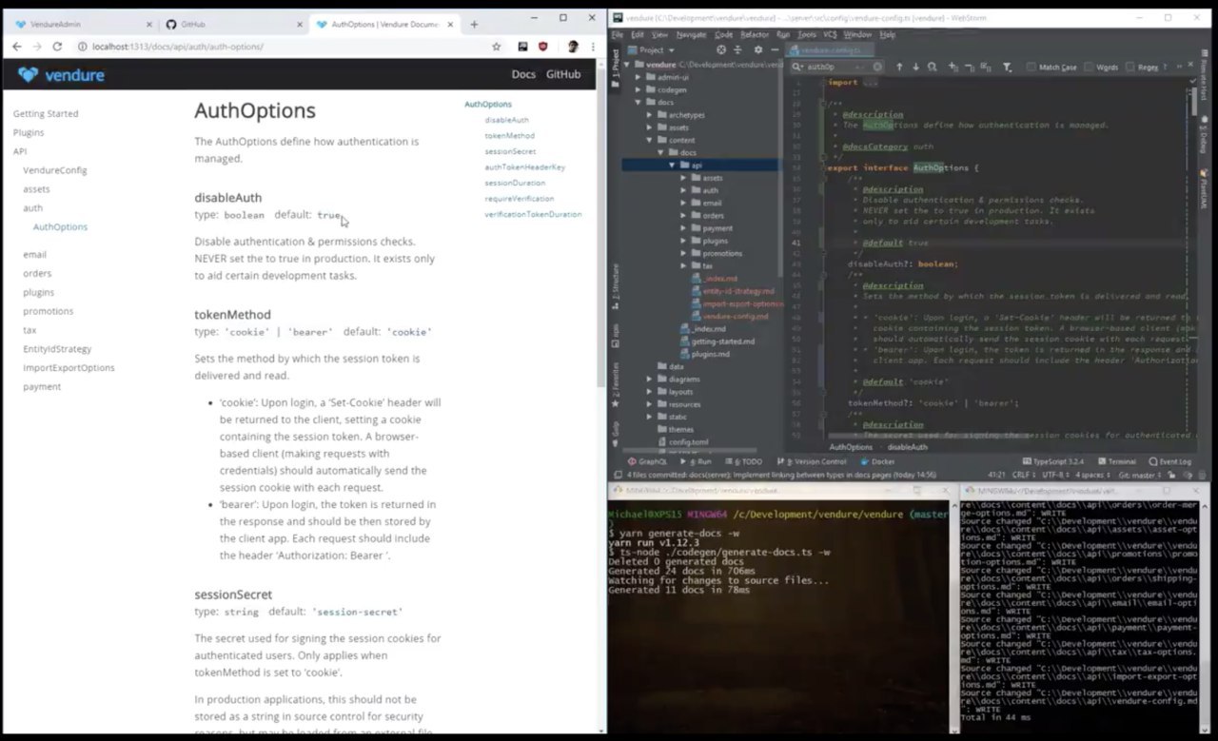This screenshot has width=1218, height=741.
Task: Go to next search occurrence arrow
Action: click(915, 68)
